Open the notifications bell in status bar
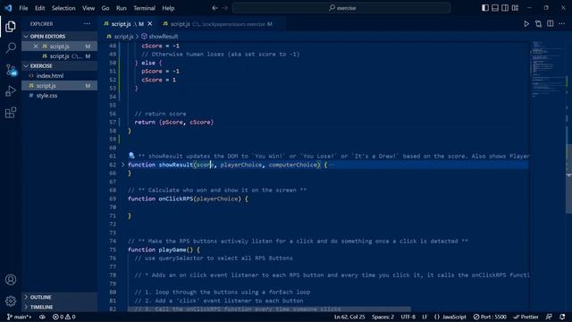This screenshot has width=572, height=322. click(562, 317)
